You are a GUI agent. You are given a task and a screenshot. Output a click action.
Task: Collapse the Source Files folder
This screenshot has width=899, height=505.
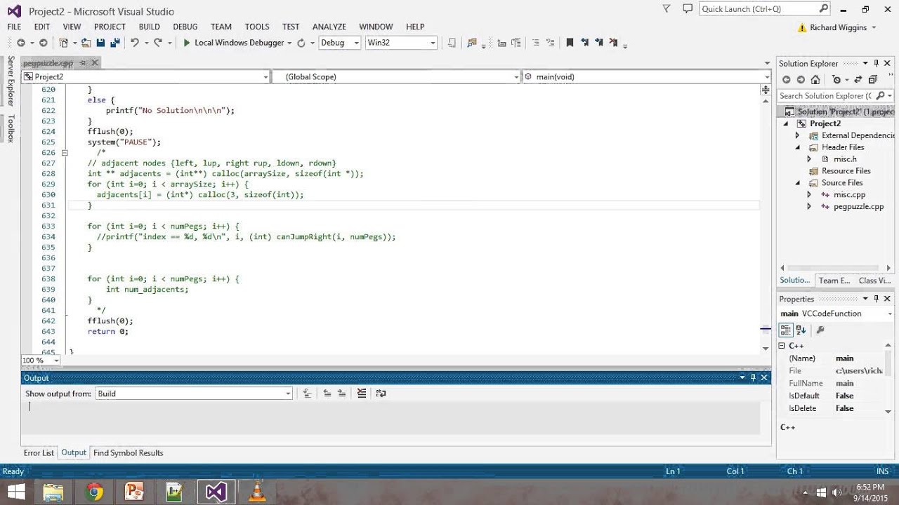point(798,183)
